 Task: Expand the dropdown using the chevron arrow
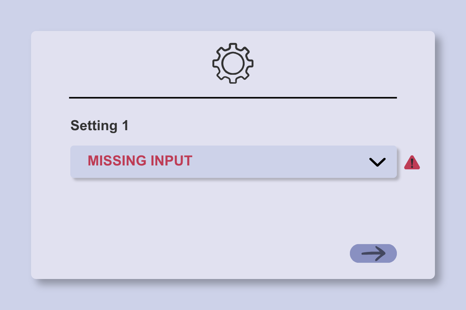point(377,162)
